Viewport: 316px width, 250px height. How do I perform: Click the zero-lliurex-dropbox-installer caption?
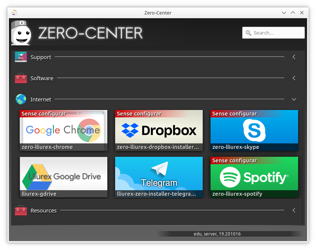point(158,147)
